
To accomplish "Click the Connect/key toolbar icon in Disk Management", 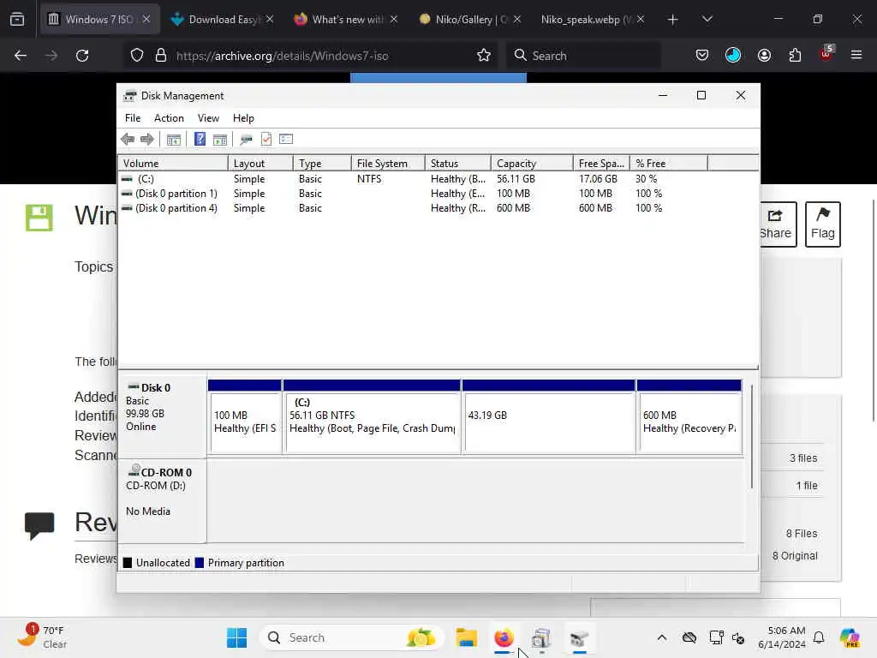I will [246, 140].
